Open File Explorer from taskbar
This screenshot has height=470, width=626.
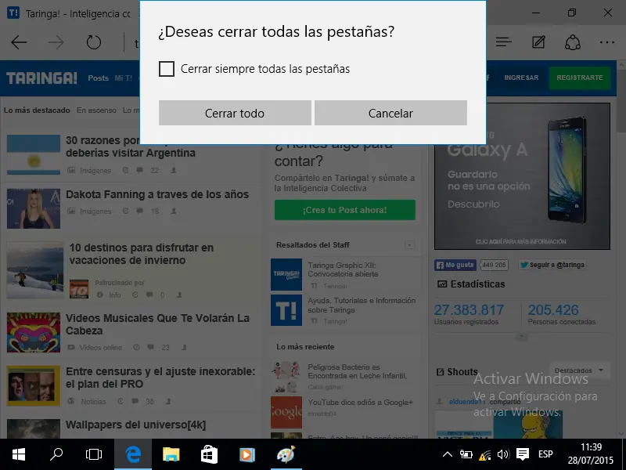[171, 454]
